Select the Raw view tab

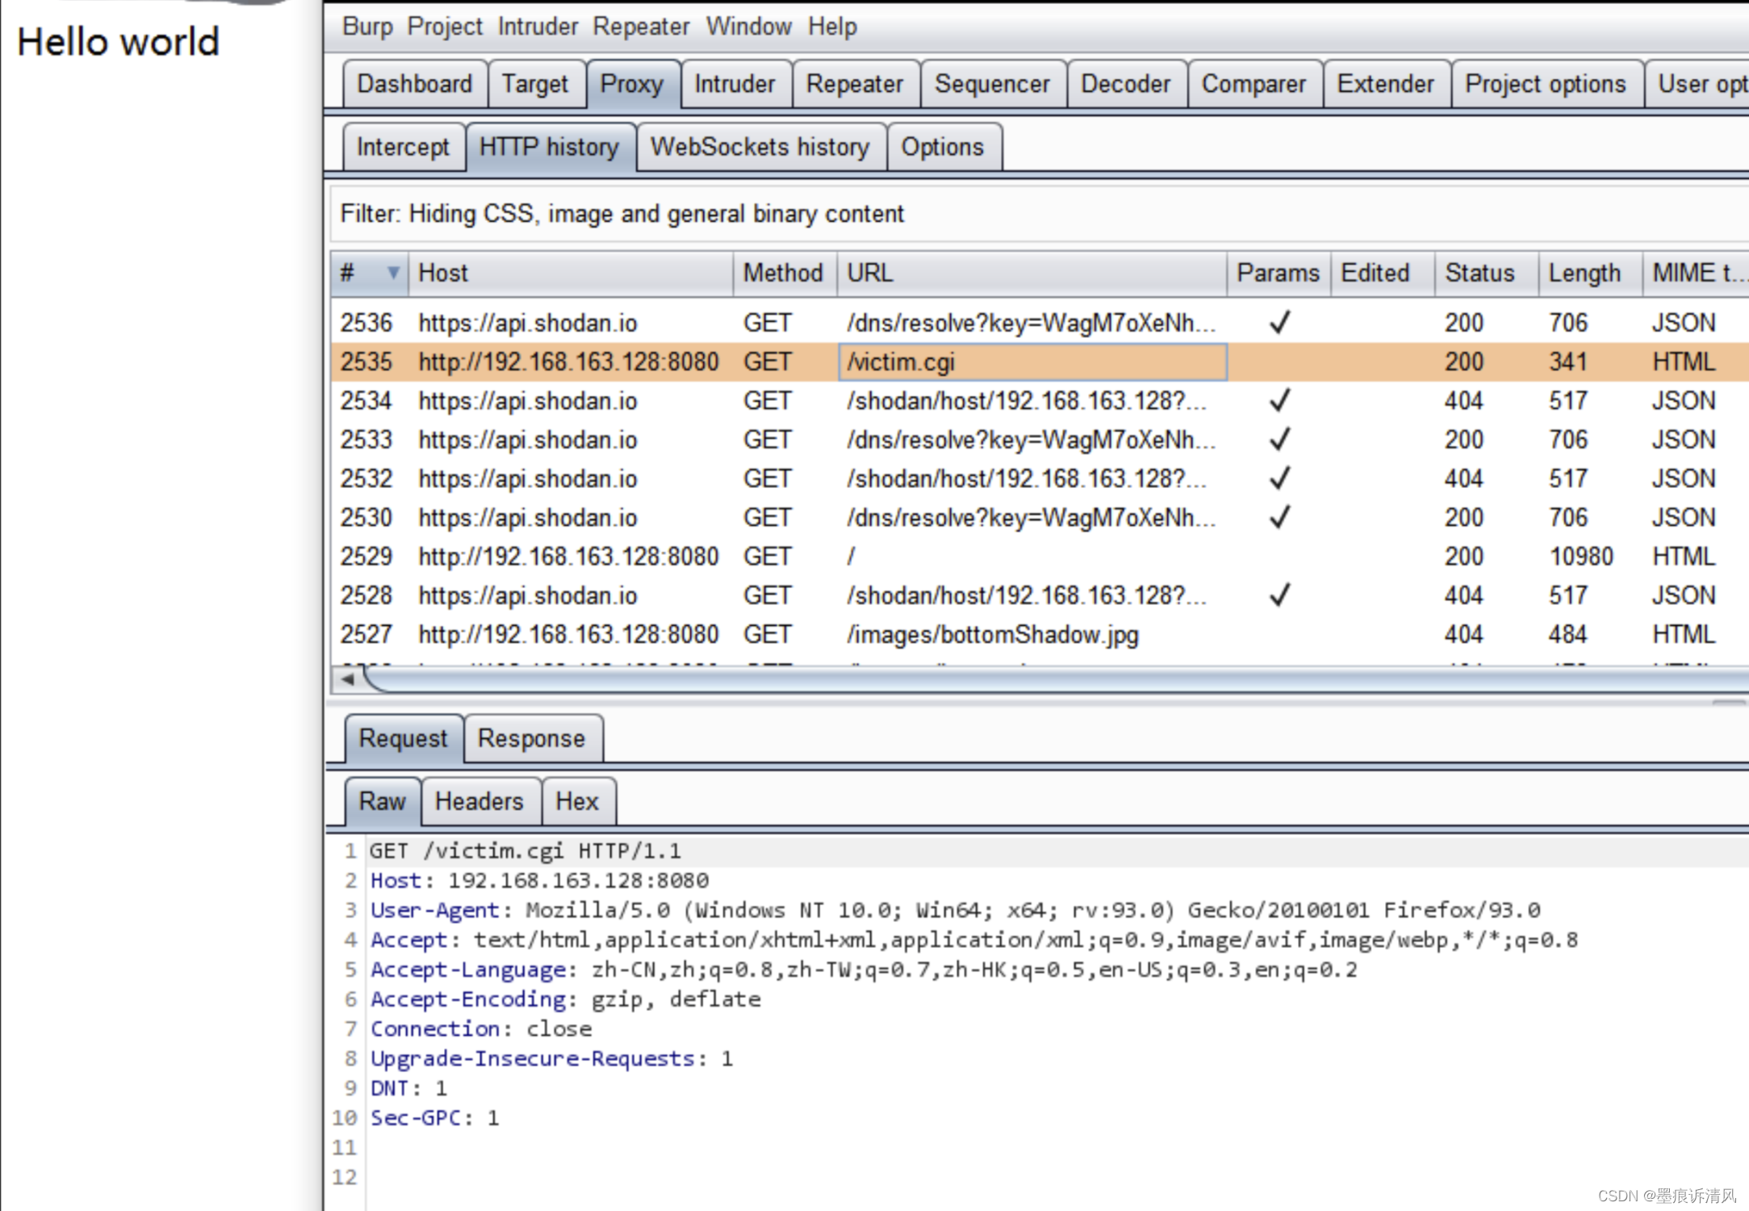383,801
